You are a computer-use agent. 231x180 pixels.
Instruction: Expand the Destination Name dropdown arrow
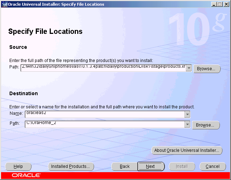tap(187, 114)
